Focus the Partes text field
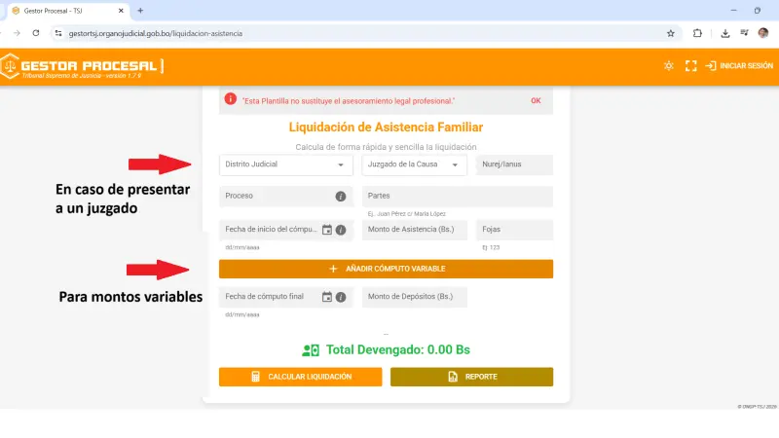This screenshot has height=438, width=779. tap(457, 197)
